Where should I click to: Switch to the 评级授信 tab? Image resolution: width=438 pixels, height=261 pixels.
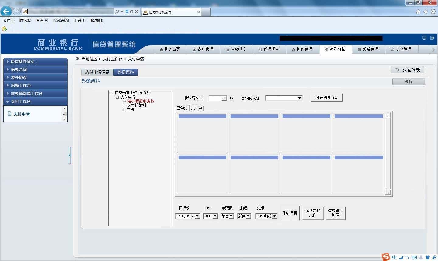236,49
